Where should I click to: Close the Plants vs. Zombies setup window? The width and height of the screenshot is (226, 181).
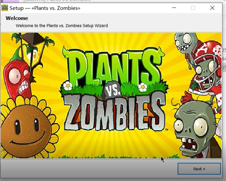(212, 8)
